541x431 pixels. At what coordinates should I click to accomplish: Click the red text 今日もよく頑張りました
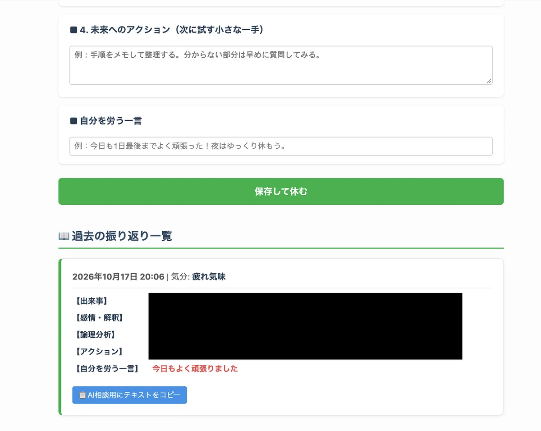(x=195, y=368)
